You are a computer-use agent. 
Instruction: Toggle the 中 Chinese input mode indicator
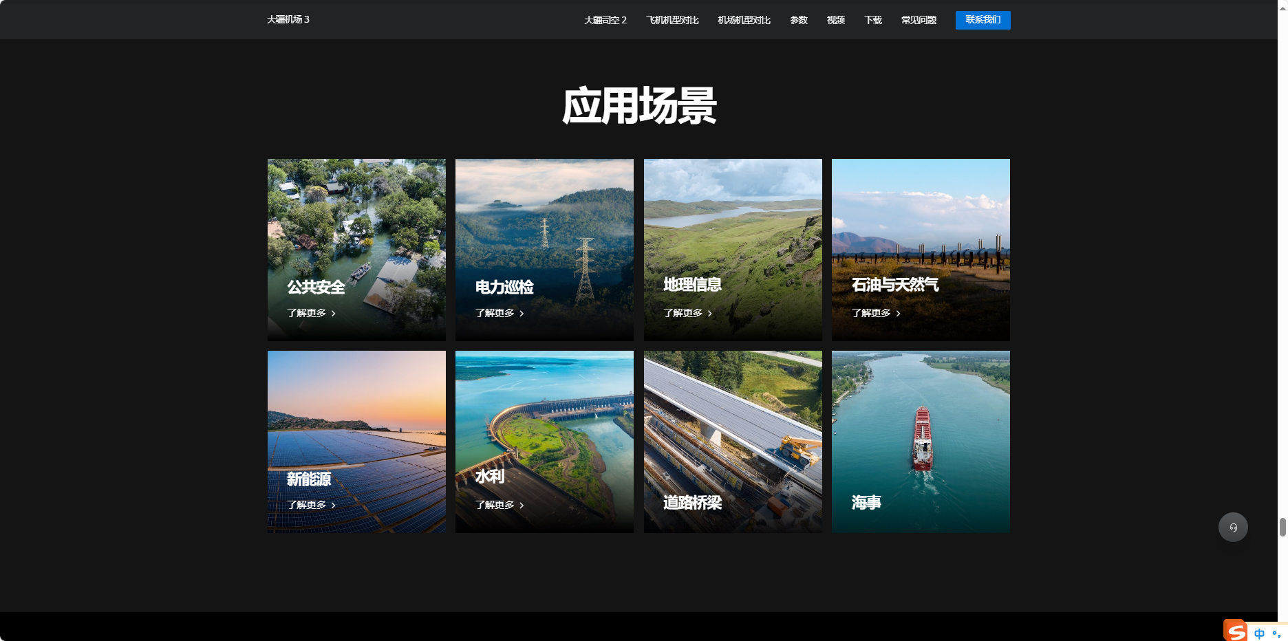pos(1259,633)
